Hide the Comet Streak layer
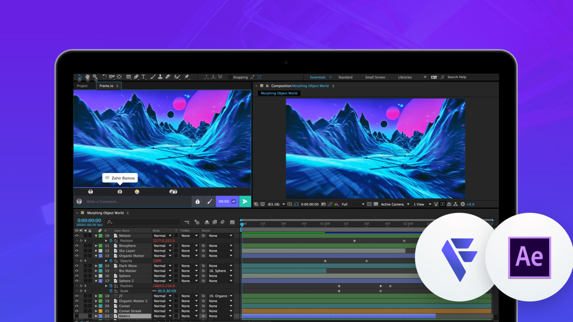Screen dimensions: 573x322 (77, 311)
